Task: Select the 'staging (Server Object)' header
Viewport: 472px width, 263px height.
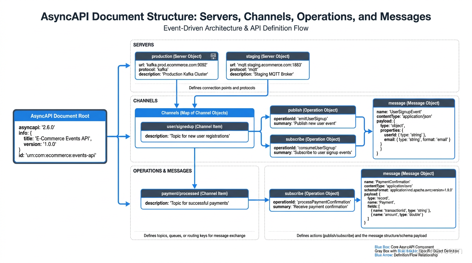Action: pos(268,56)
